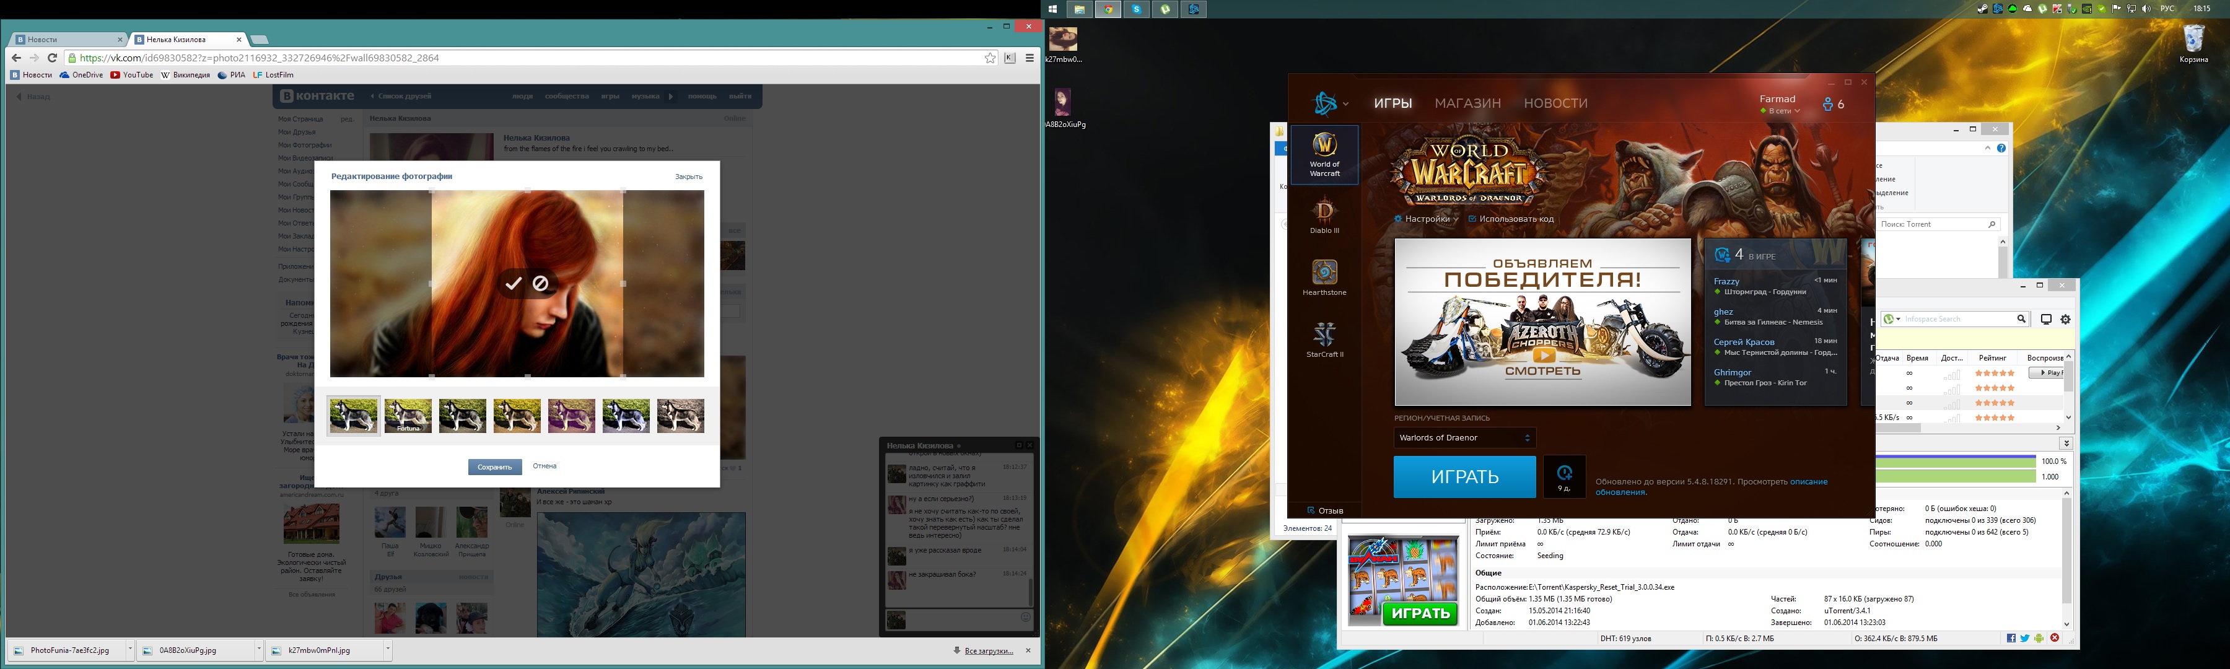Click the uTorrent remote display icon
This screenshot has height=669, width=2230.
pos(2047,320)
